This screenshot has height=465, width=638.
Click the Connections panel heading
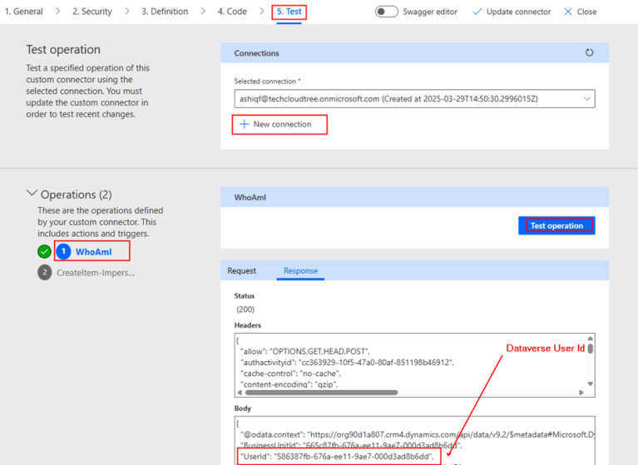pyautogui.click(x=256, y=53)
